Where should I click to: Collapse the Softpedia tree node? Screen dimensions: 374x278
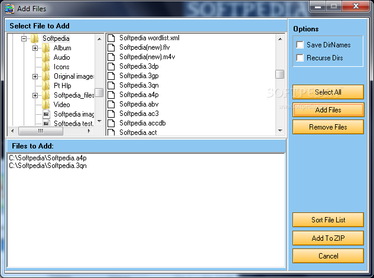24,38
